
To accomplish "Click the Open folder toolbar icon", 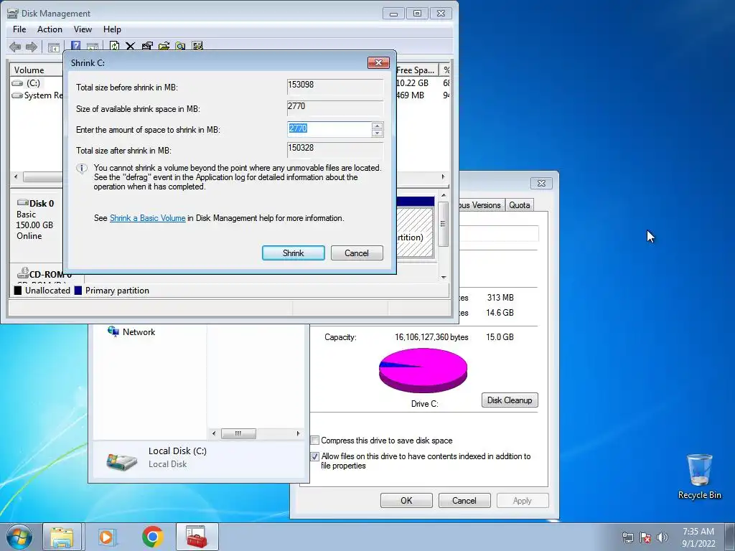I will pyautogui.click(x=164, y=46).
